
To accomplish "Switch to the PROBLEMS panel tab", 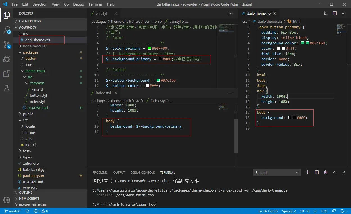I will pos(100,172).
